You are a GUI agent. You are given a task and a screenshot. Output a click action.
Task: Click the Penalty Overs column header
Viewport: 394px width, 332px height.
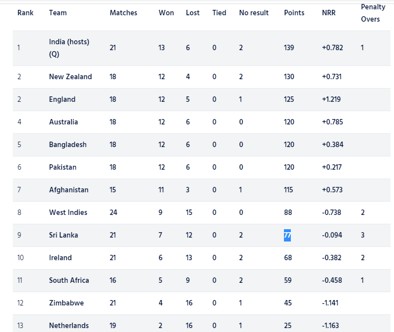tap(373, 13)
